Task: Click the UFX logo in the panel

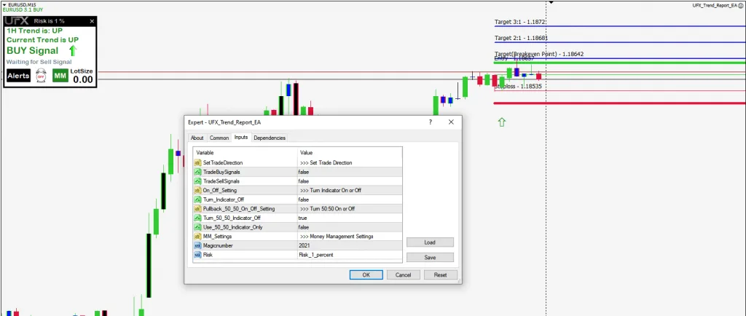Action: (17, 21)
